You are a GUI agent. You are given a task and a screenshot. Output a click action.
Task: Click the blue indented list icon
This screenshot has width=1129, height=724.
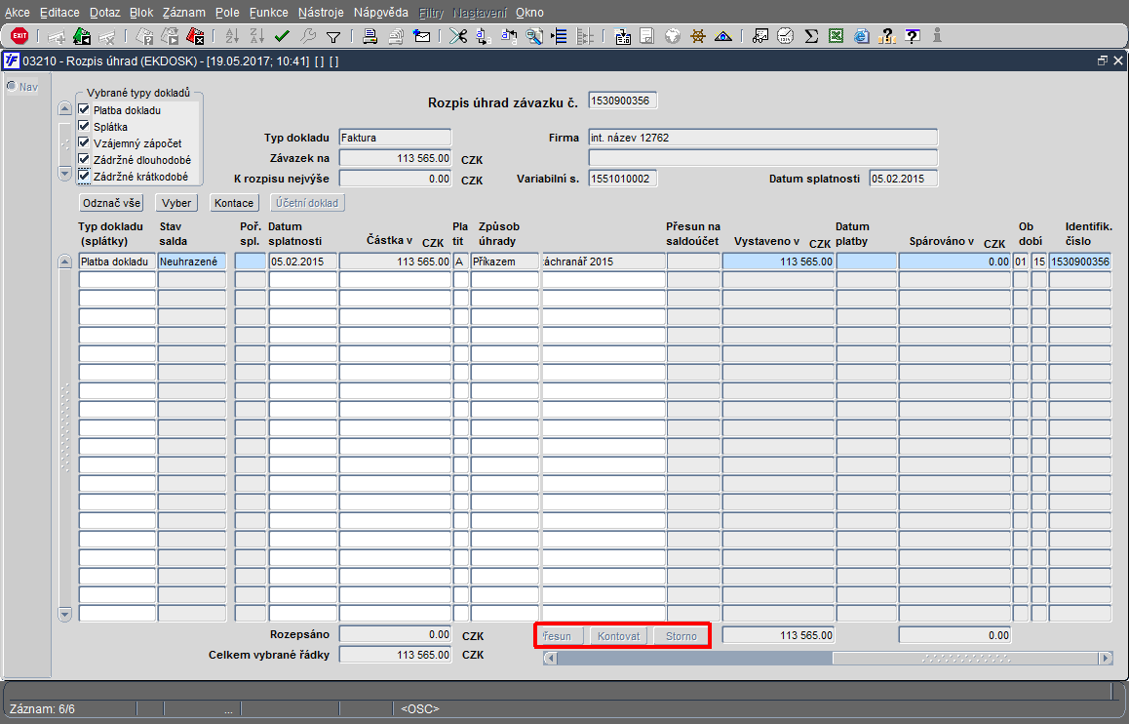tap(560, 36)
